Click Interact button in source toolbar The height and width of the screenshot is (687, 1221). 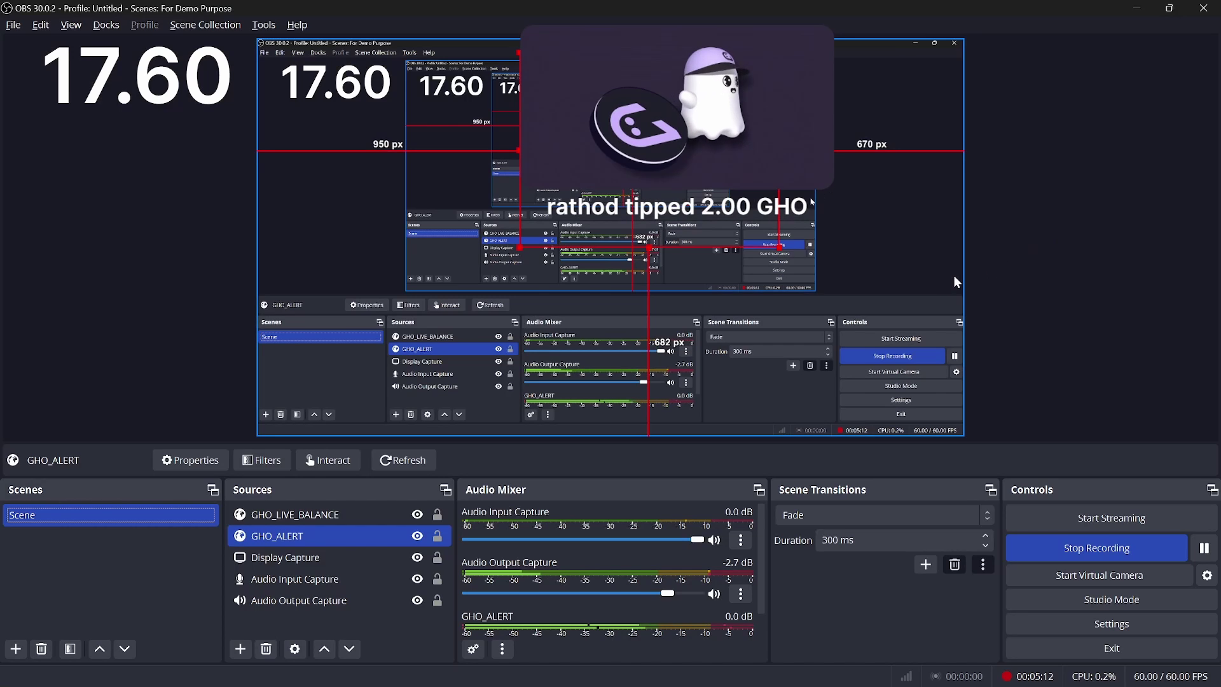[x=328, y=460]
